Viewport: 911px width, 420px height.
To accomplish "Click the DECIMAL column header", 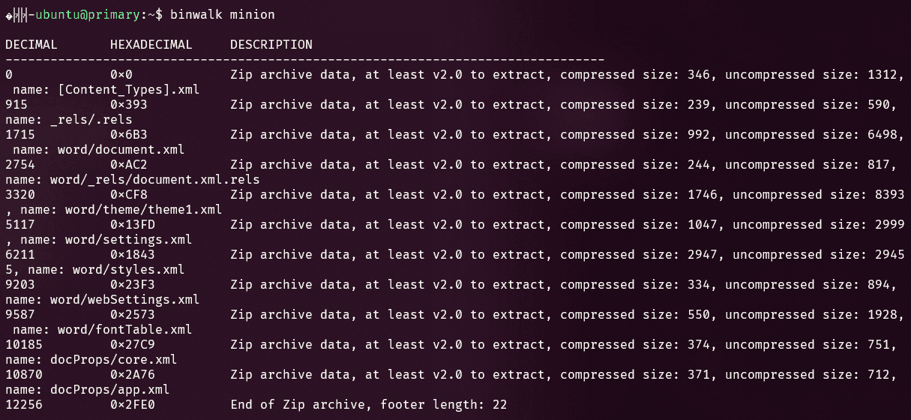I will 31,44.
